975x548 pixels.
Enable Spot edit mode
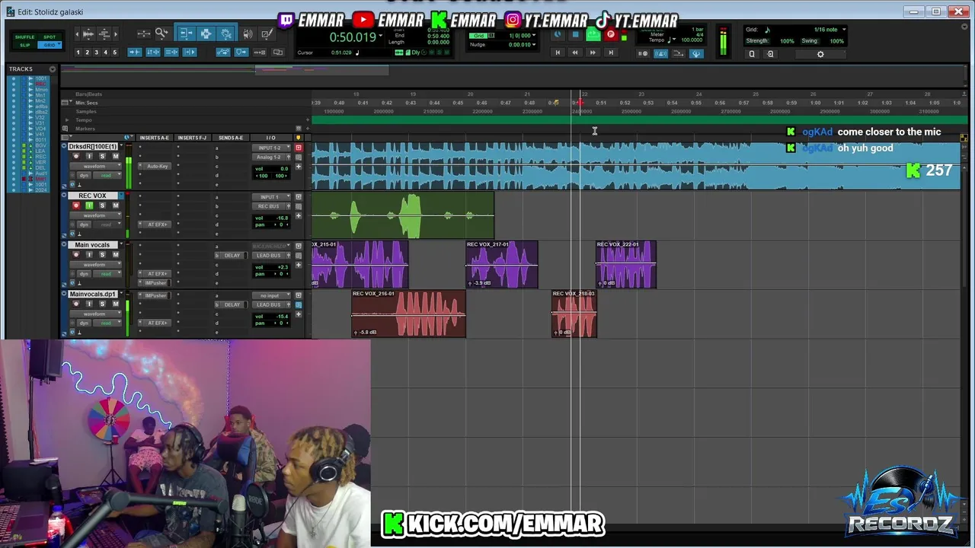coord(50,37)
